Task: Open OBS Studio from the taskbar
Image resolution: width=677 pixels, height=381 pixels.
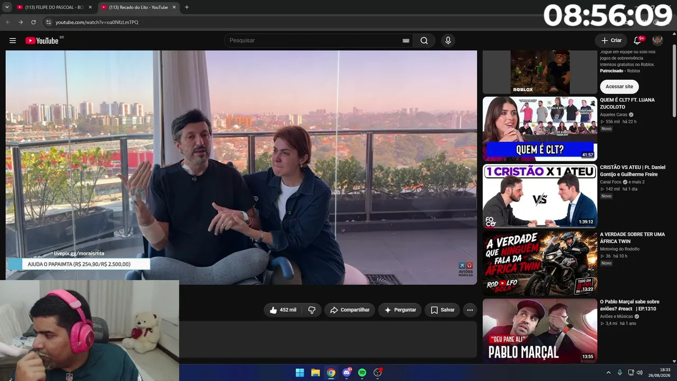Action: pyautogui.click(x=378, y=373)
